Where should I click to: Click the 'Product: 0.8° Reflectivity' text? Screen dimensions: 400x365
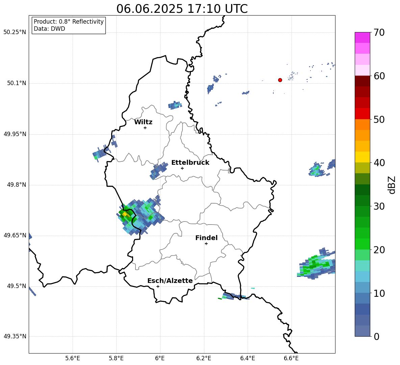(69, 22)
